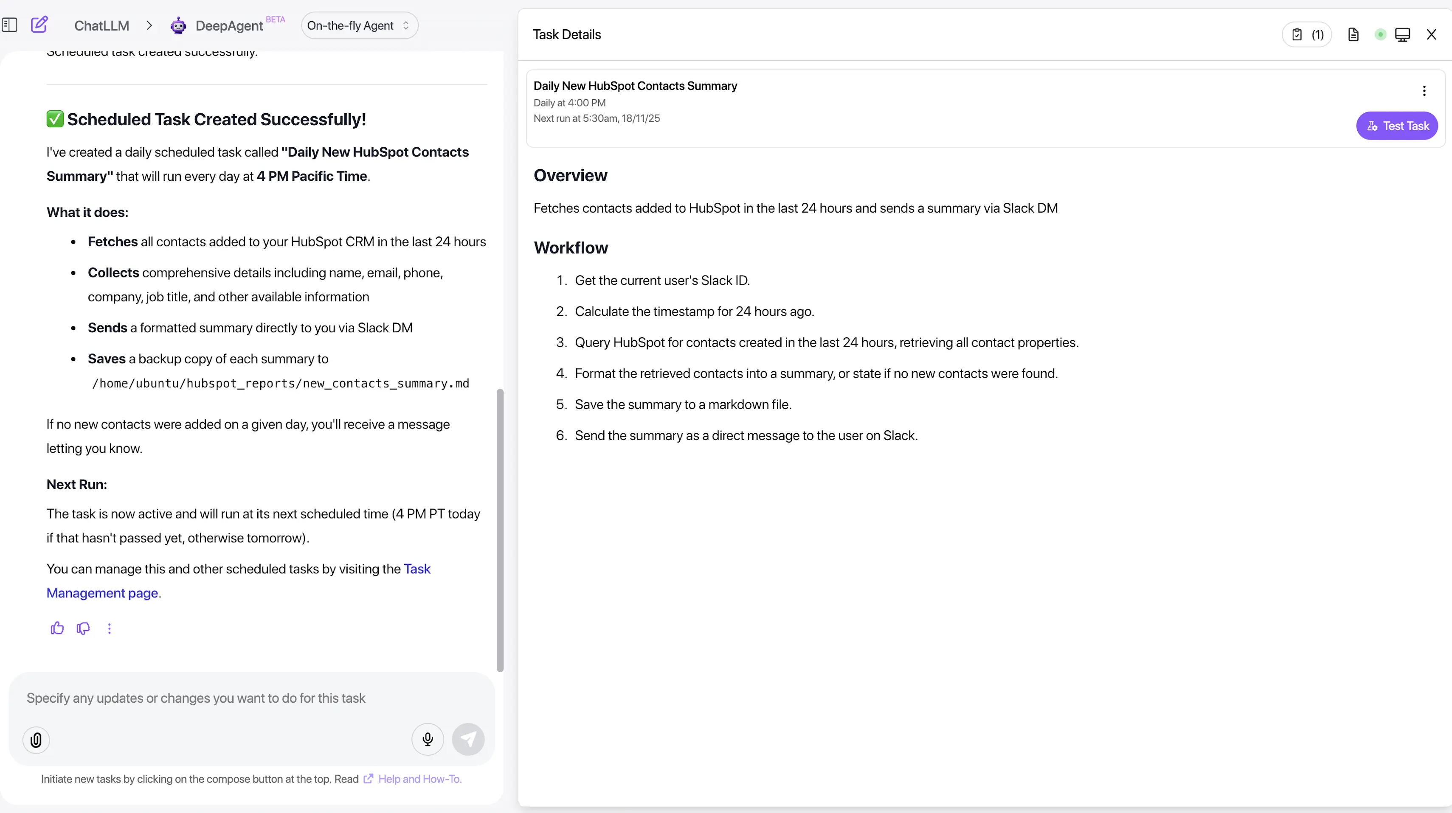
Task: Compose a new chat with the pencil icon
Action: pos(39,25)
